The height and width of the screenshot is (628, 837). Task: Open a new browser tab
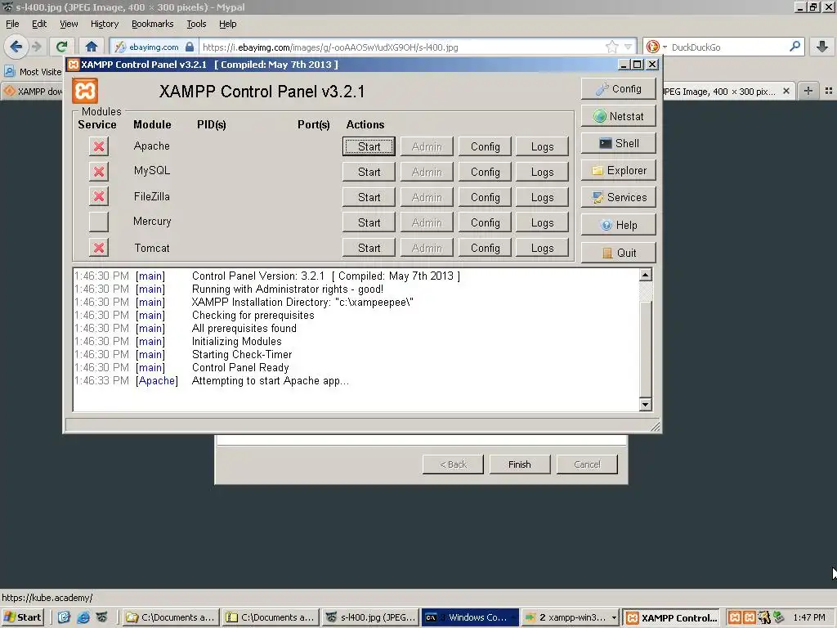pos(808,91)
